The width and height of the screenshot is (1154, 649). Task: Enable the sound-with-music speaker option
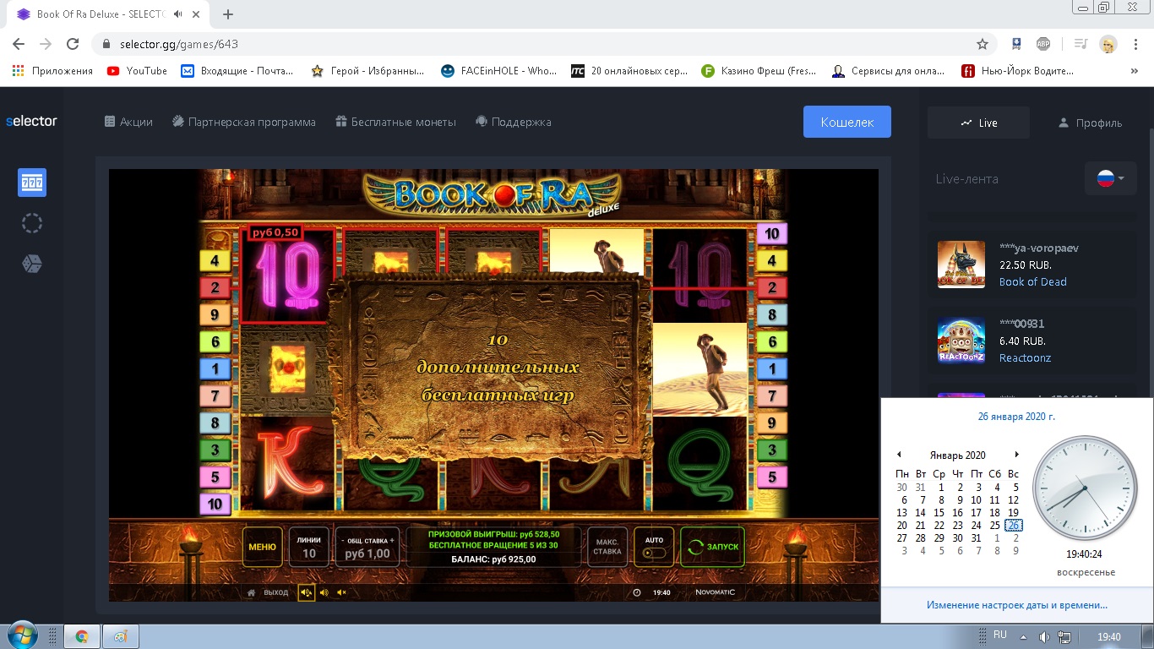(x=306, y=592)
